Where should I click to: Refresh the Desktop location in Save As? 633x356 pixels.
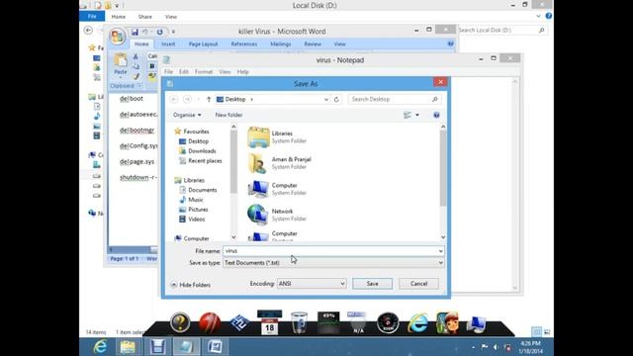click(x=336, y=99)
